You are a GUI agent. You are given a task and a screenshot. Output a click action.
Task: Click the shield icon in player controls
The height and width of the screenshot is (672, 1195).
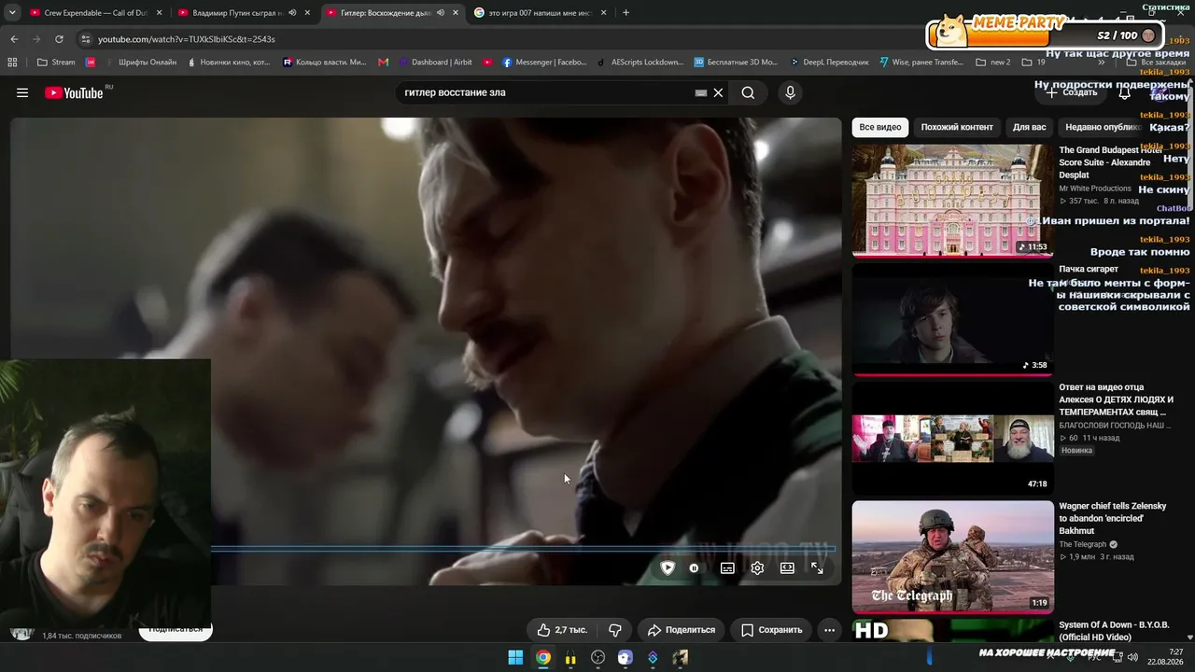pos(668,567)
